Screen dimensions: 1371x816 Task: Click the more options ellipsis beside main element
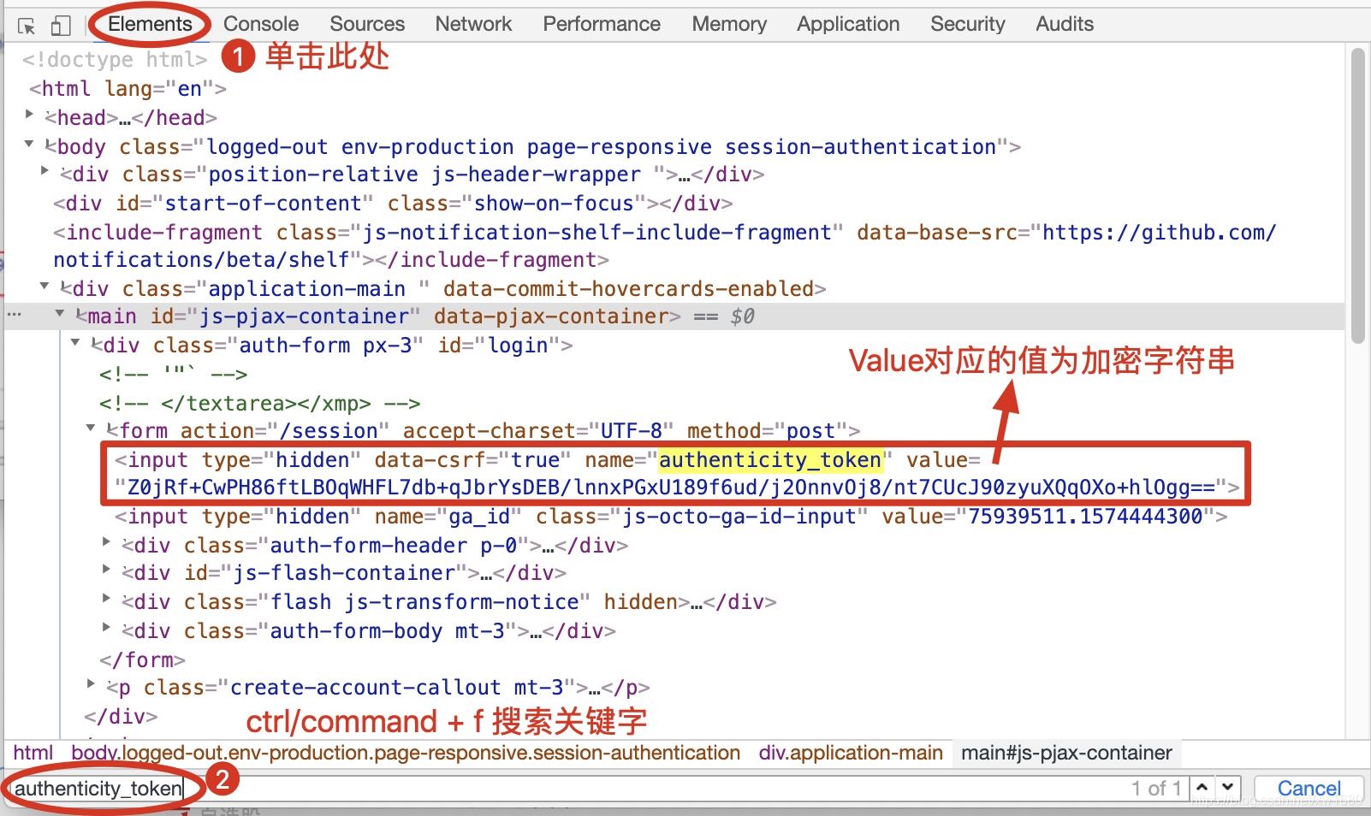point(14,315)
